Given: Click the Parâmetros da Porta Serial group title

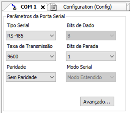Looking at the screenshot, I should [x=36, y=16].
